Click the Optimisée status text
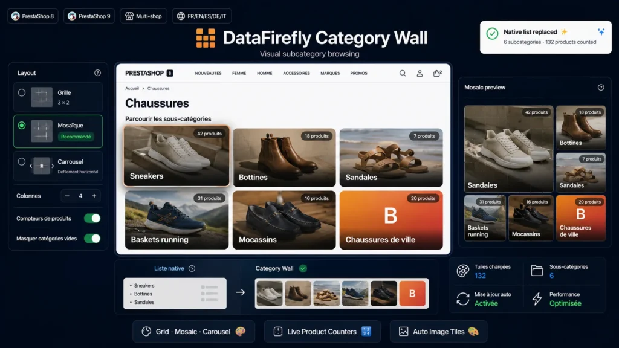The image size is (619, 348). [x=565, y=303]
